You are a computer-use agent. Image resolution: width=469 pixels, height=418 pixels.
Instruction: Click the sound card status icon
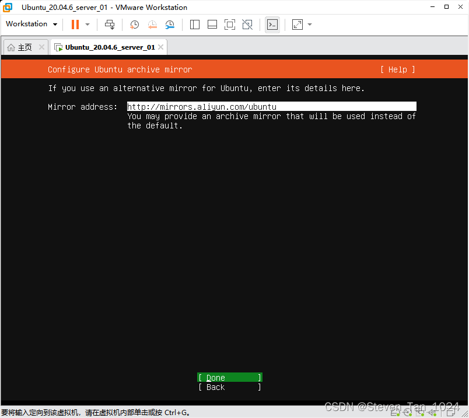[x=432, y=413]
